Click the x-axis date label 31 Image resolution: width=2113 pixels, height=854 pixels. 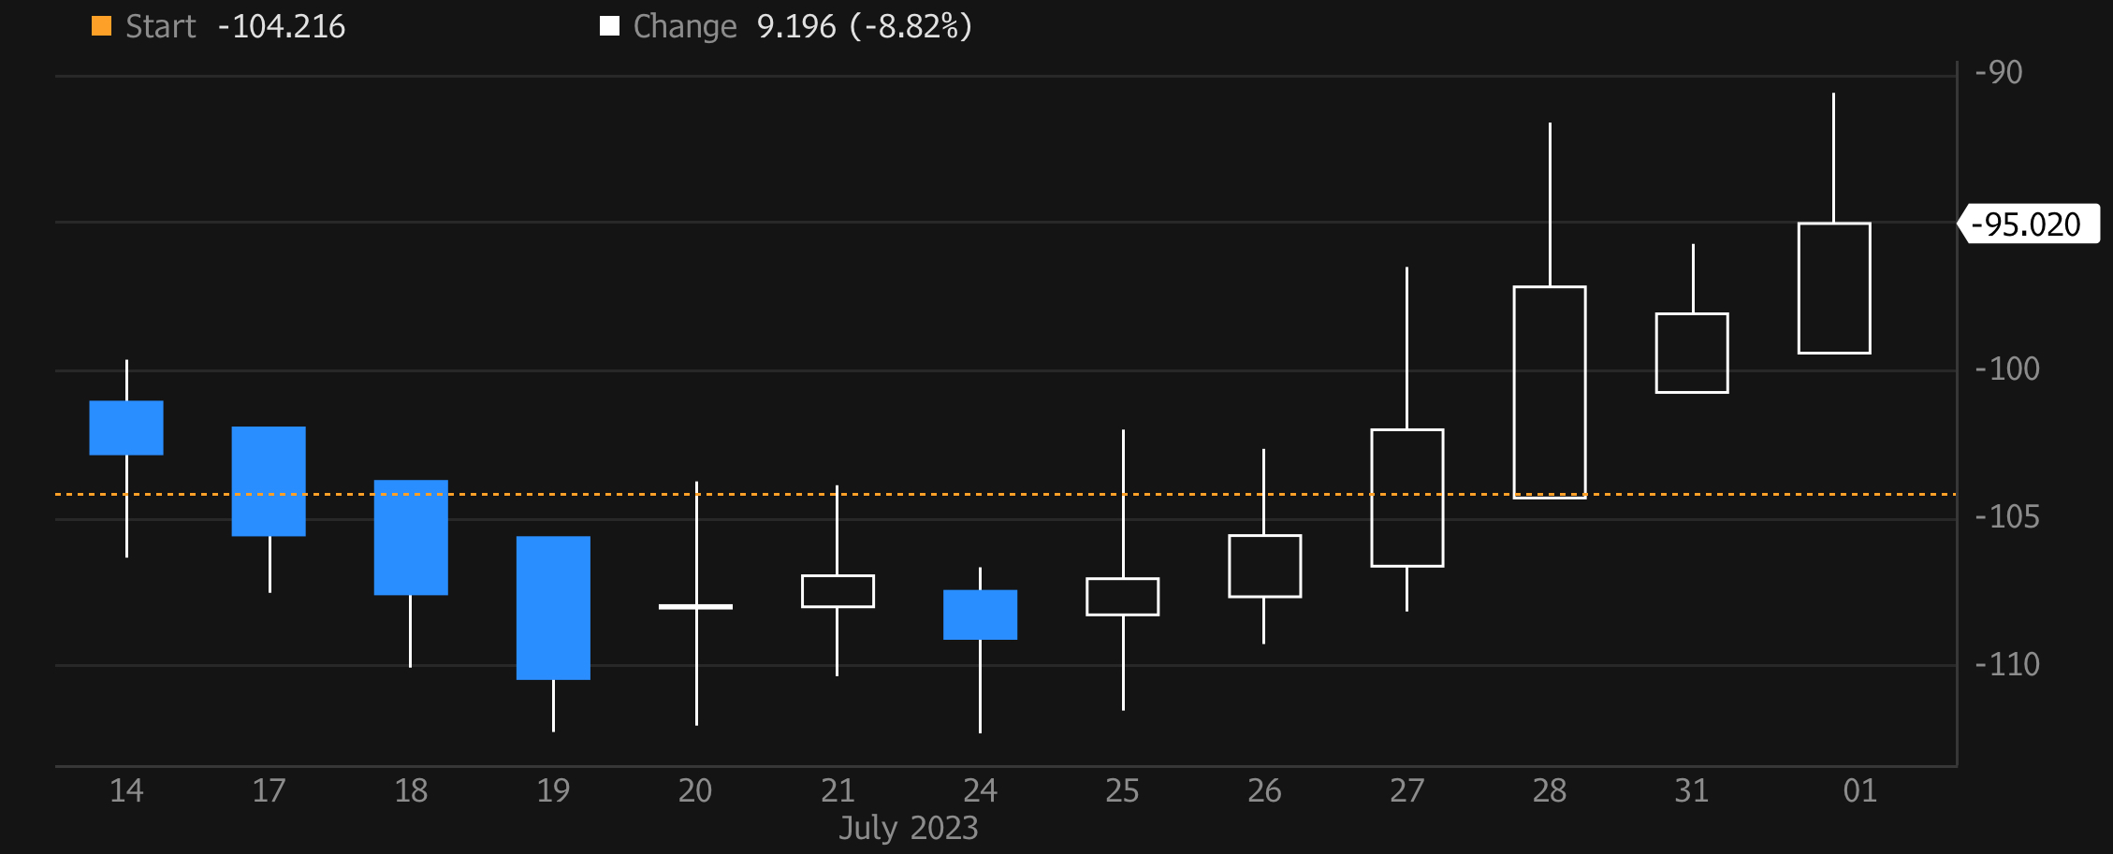coord(1691,791)
